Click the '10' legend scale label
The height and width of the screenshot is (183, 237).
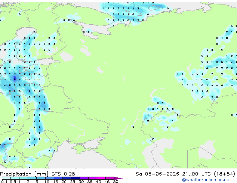(47, 182)
